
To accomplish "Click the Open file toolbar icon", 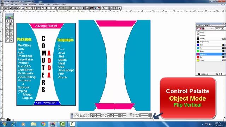I will point(7,8).
